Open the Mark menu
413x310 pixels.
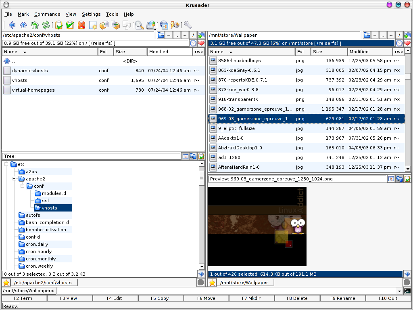click(23, 14)
